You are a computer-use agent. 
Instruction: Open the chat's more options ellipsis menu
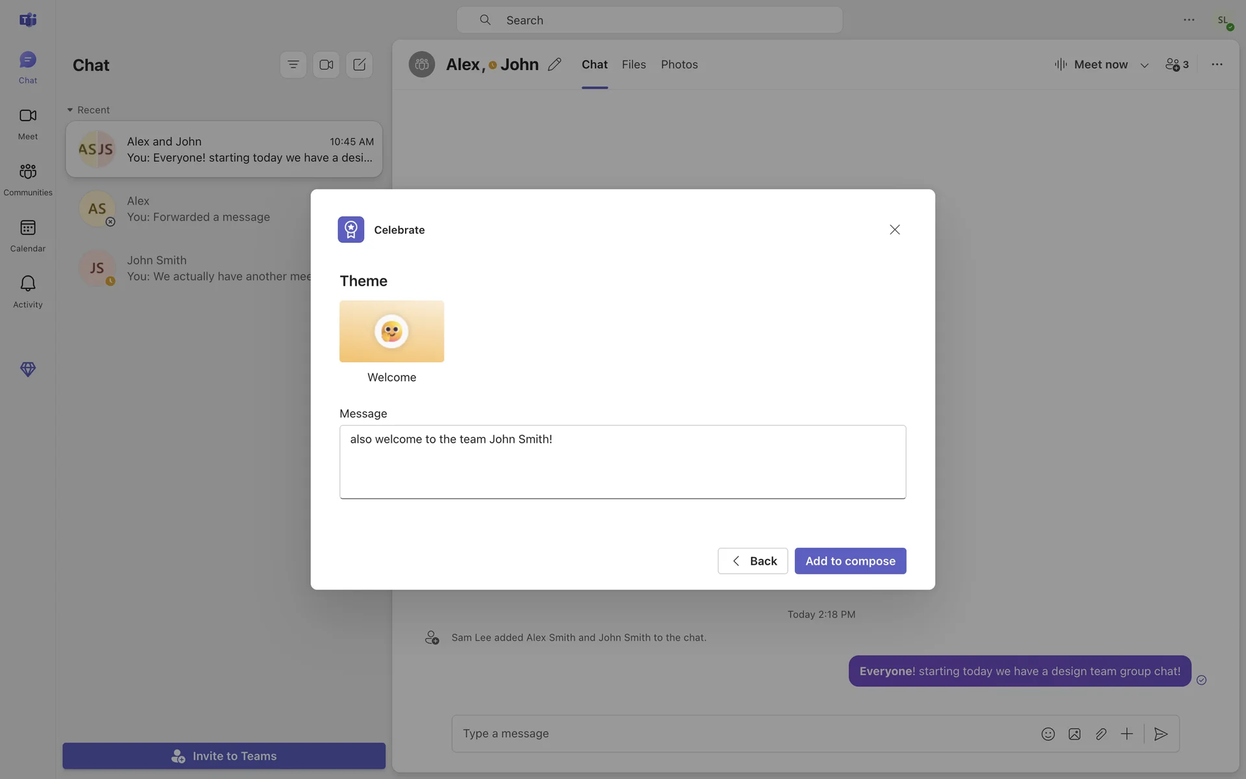[1217, 64]
